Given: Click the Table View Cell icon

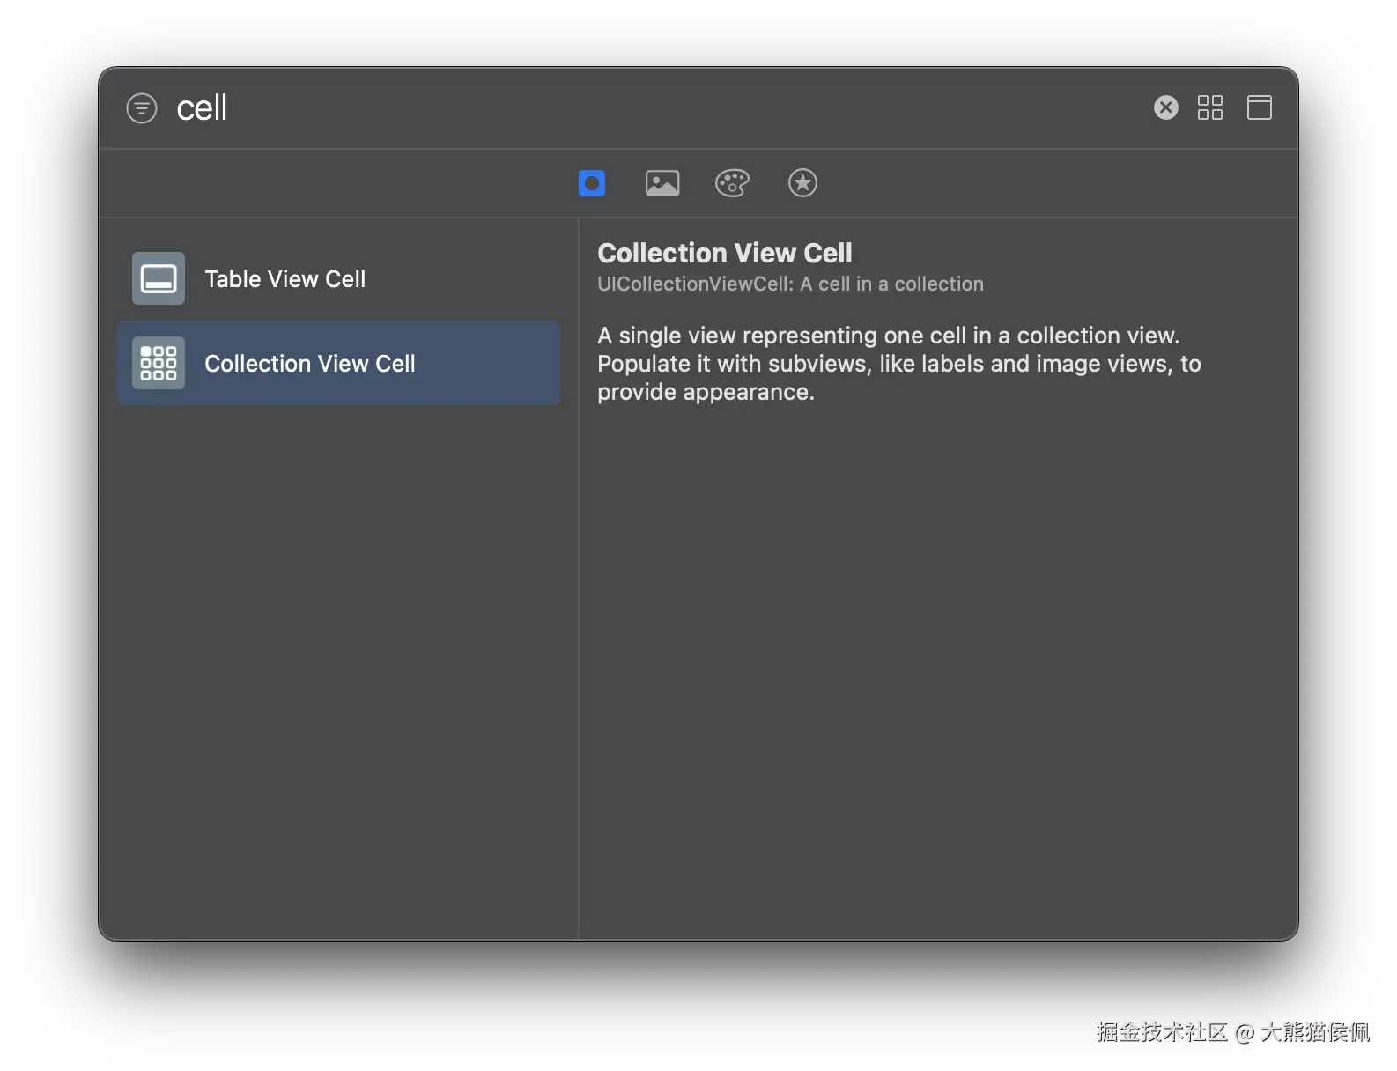Looking at the screenshot, I should click(x=159, y=278).
